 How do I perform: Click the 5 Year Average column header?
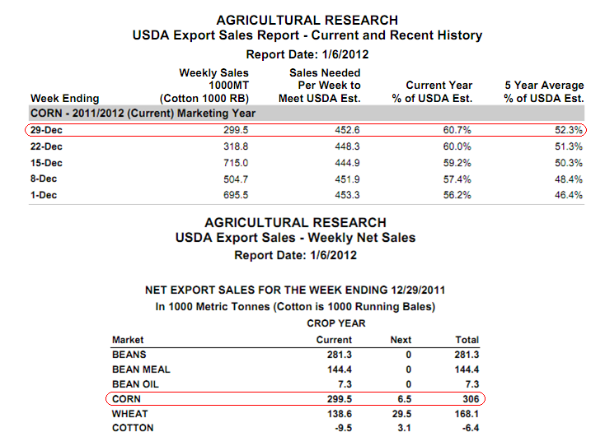coord(544,91)
